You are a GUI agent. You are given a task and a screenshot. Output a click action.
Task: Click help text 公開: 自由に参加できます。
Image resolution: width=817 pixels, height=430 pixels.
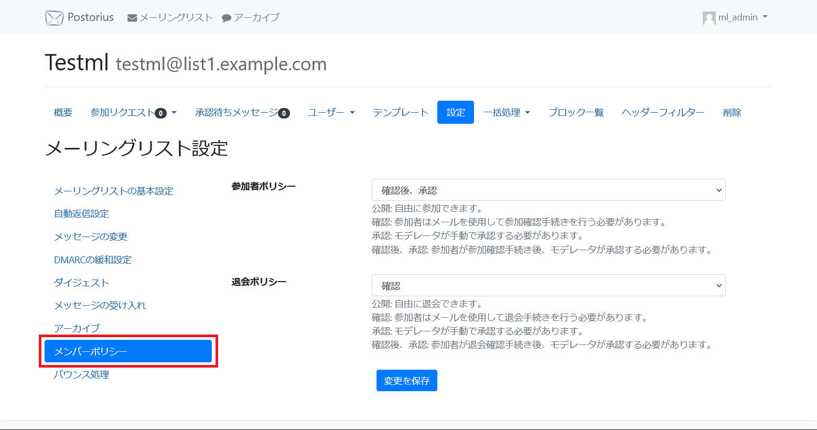pyautogui.click(x=428, y=208)
